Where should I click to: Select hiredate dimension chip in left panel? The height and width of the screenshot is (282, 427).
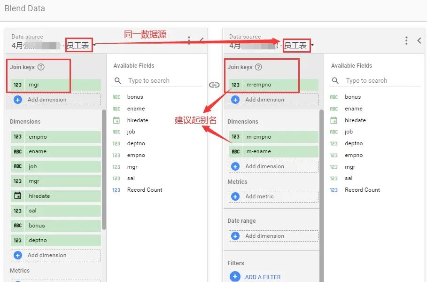(56, 196)
